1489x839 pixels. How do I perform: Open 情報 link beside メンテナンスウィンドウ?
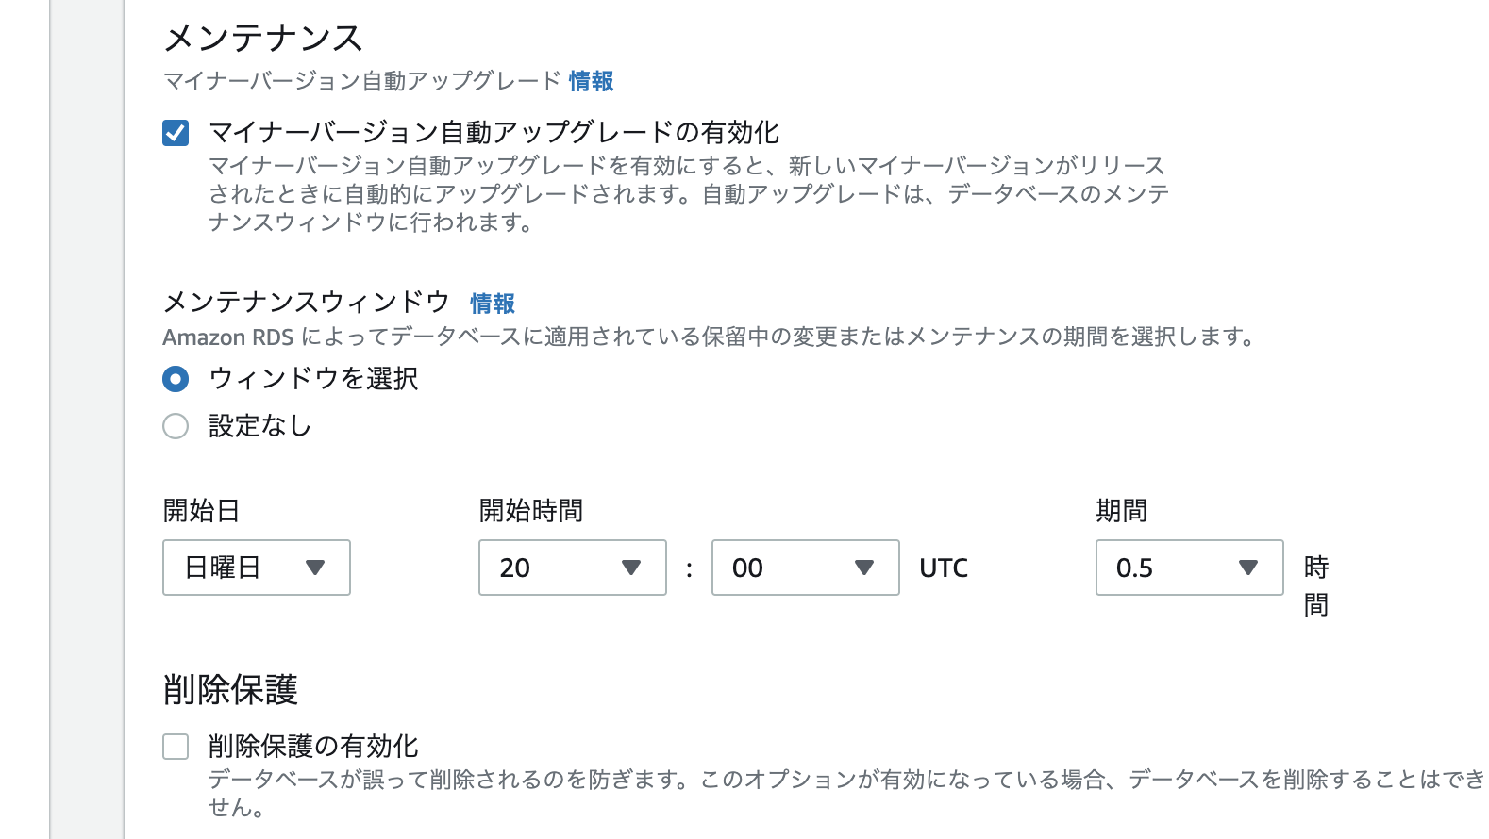click(x=492, y=303)
